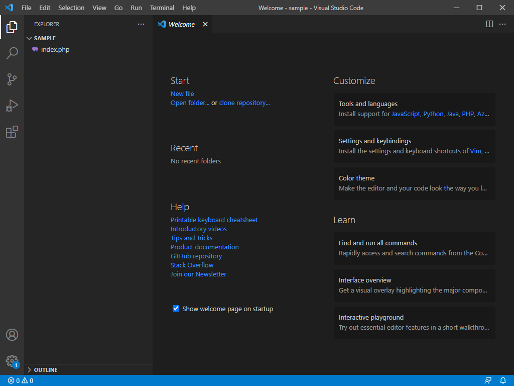Open the Terminal menu
The width and height of the screenshot is (514, 386).
click(x=162, y=8)
